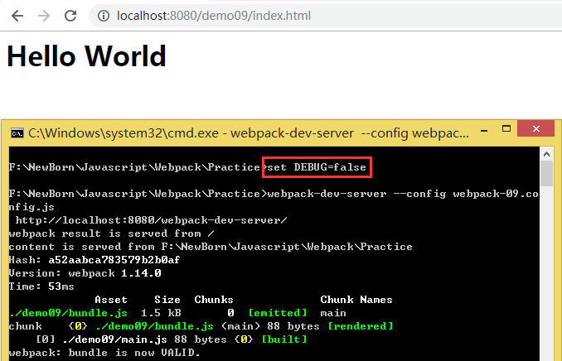The width and height of the screenshot is (562, 361).
Task: Click the green [emitted] status
Action: 278,313
